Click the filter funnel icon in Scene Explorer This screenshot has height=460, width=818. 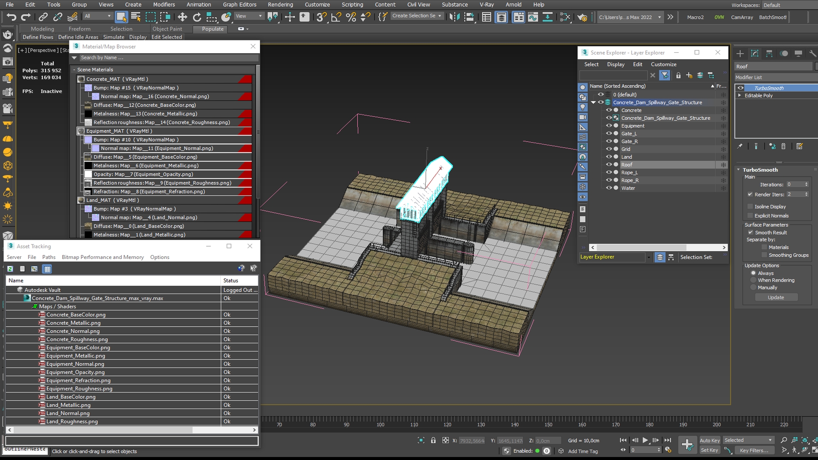pos(665,75)
